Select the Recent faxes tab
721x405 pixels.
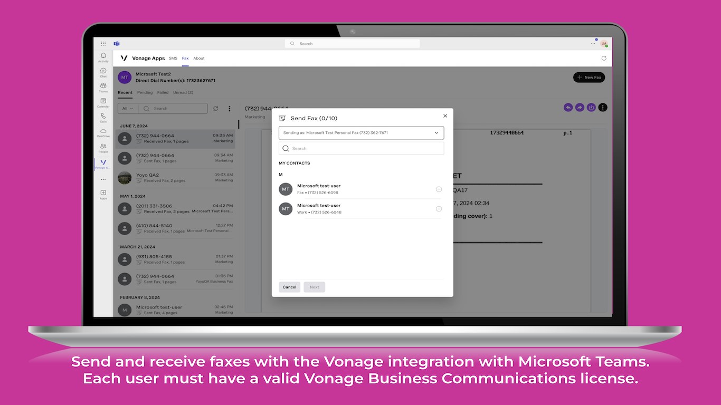click(125, 93)
